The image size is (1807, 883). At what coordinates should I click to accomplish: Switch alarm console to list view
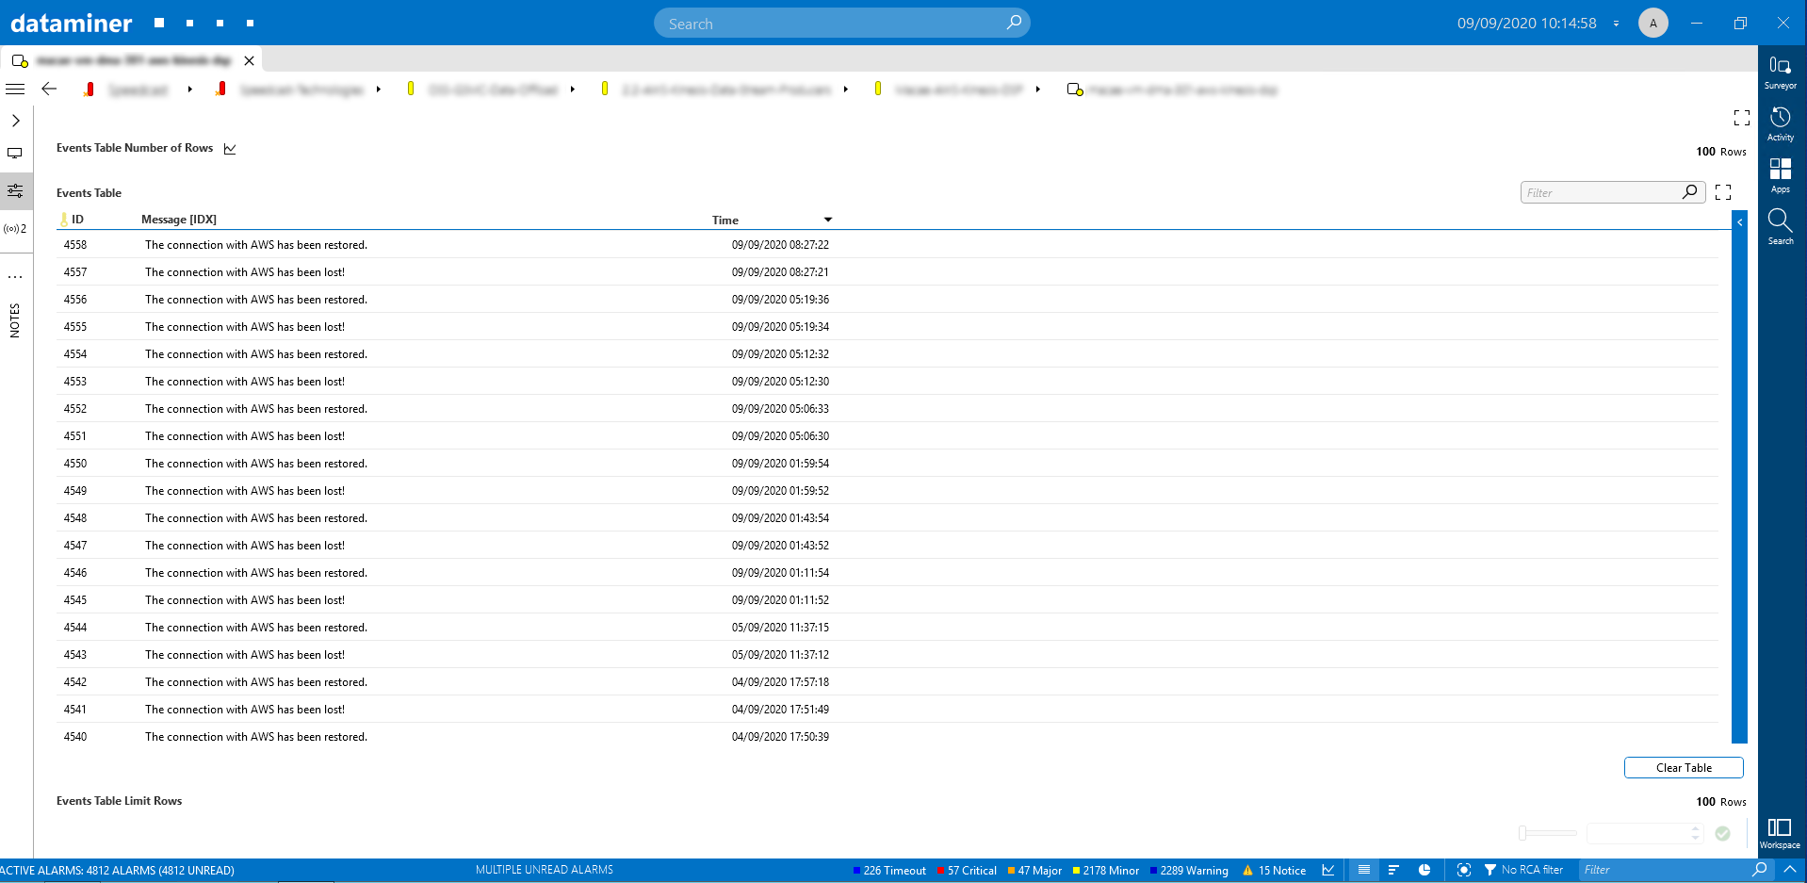coord(1363,870)
